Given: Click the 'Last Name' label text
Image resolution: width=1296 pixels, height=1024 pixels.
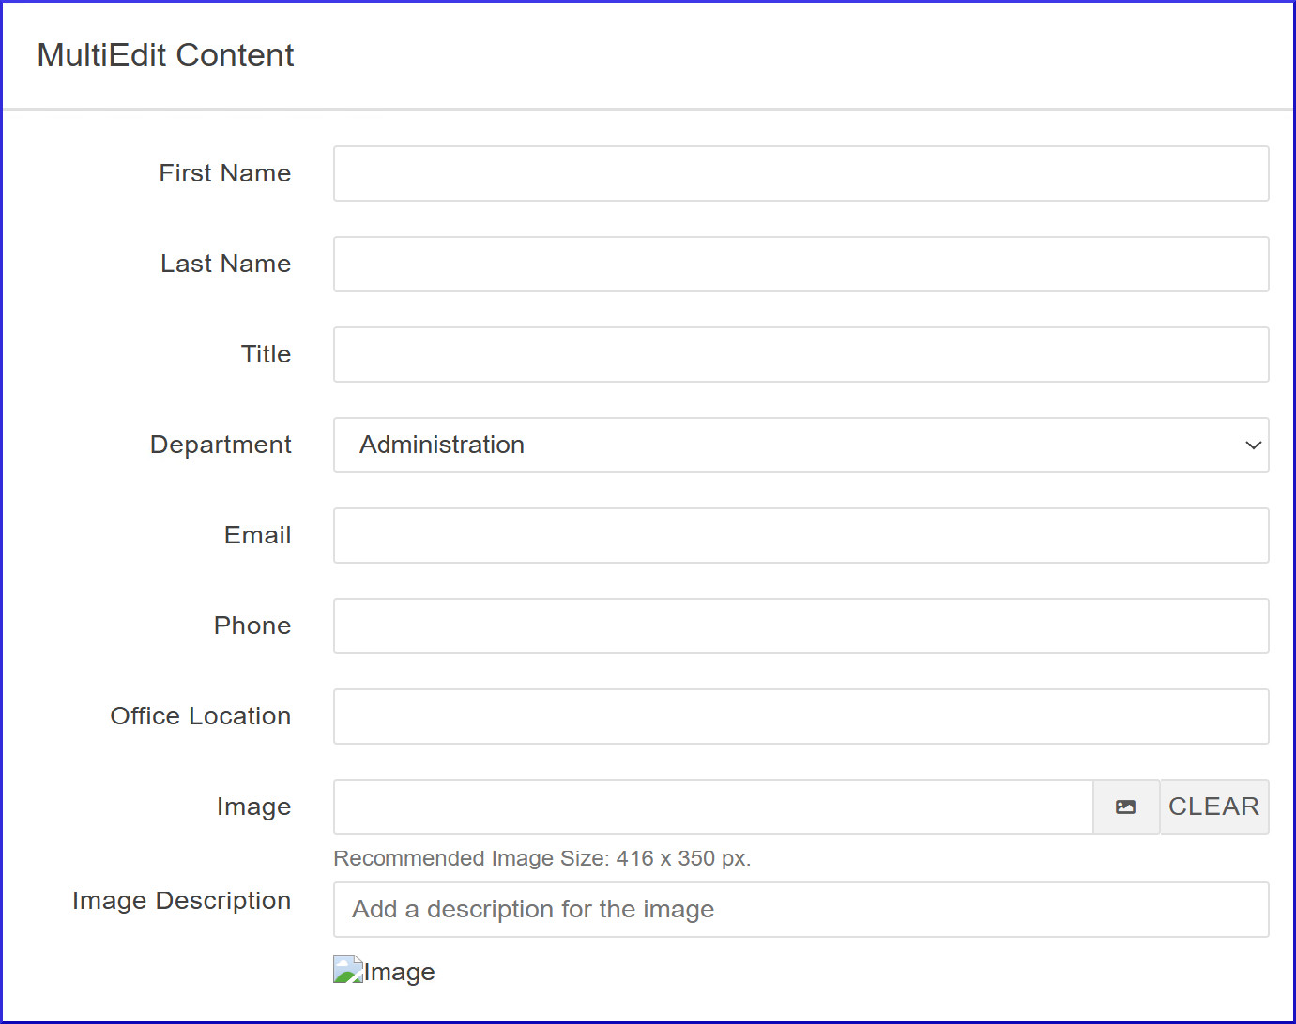Looking at the screenshot, I should (x=225, y=264).
